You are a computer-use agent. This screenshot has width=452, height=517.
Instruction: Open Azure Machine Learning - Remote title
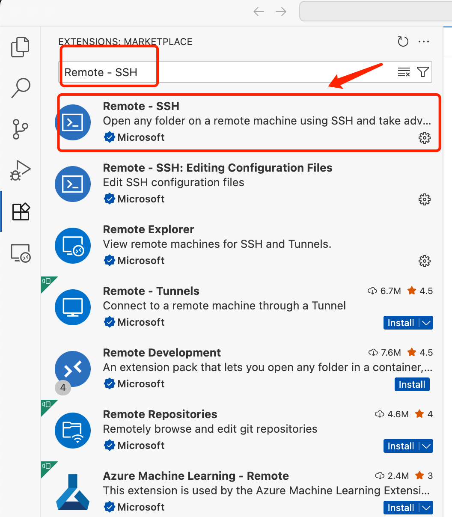(x=196, y=476)
